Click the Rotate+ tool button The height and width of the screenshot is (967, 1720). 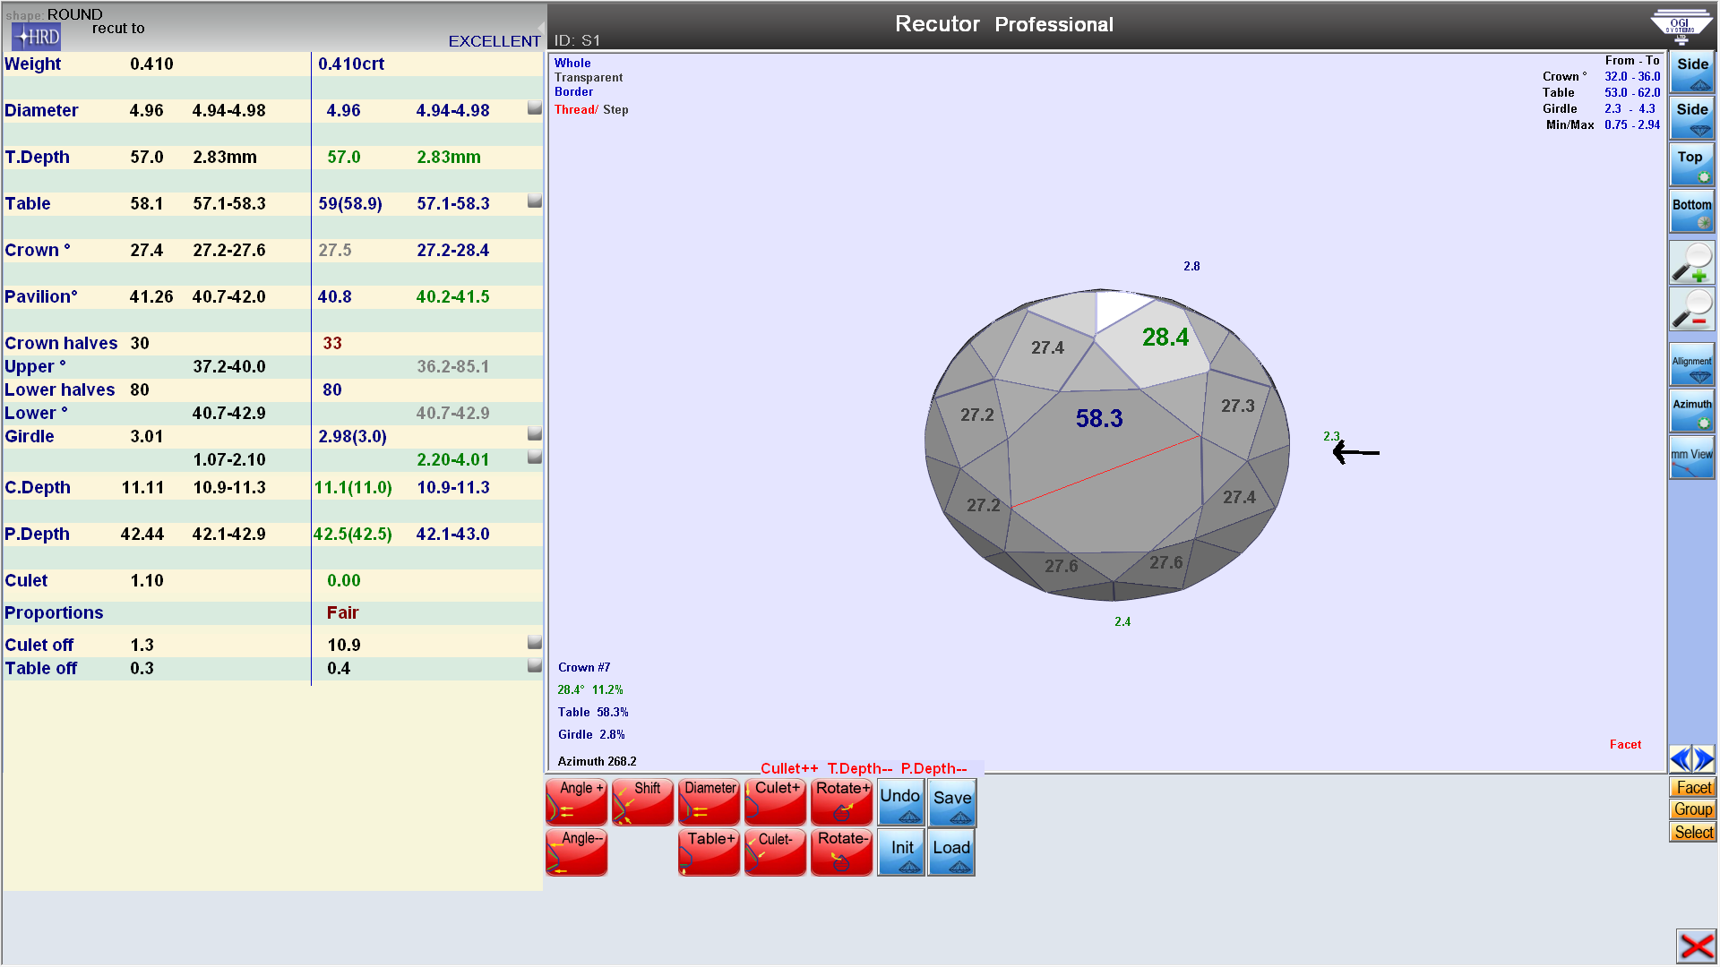(x=841, y=800)
